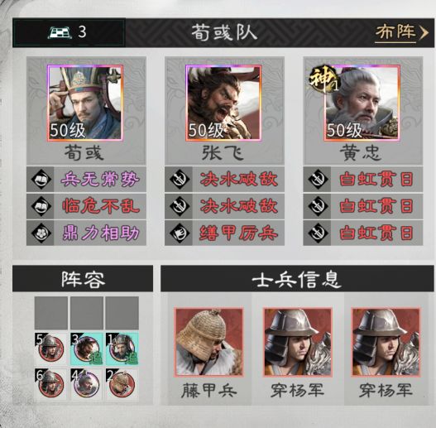Click the icon beside 缮甲厉兵 skill
Viewport: 436px width, 428px height.
tap(180, 233)
